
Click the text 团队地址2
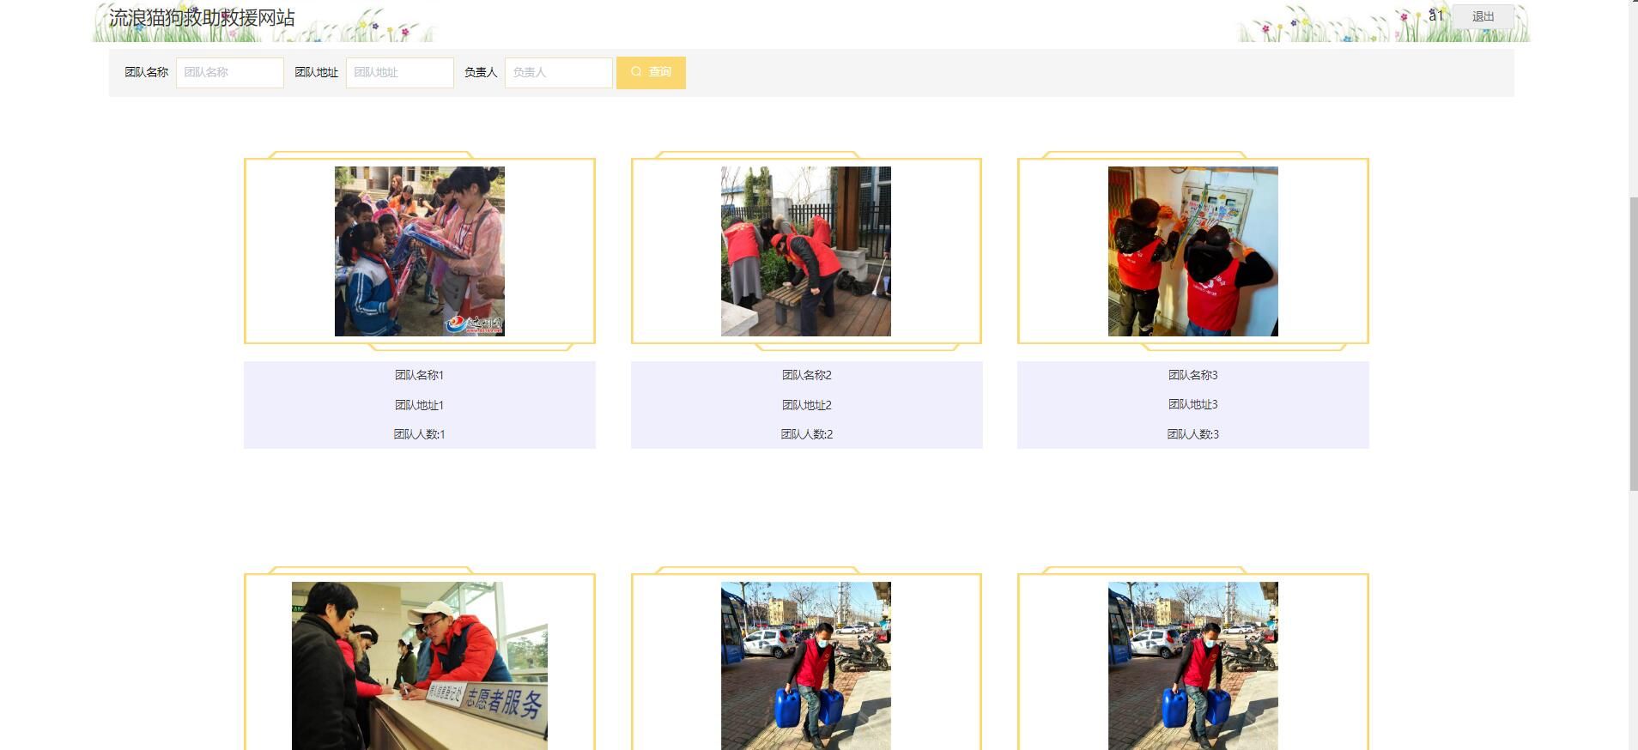click(x=807, y=405)
